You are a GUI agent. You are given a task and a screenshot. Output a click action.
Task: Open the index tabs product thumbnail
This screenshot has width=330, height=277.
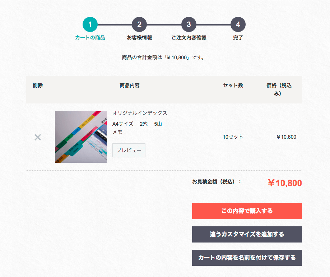[x=80, y=137]
